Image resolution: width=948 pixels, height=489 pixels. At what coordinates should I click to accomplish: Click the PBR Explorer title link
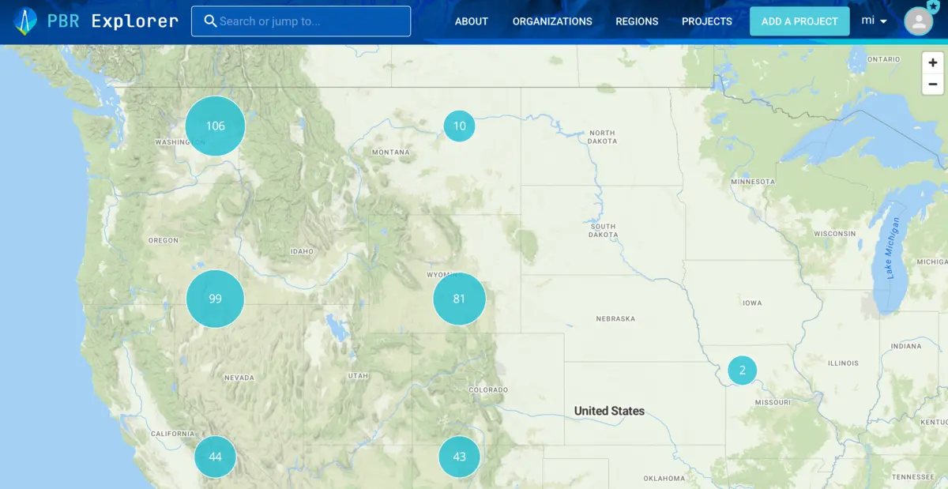coord(111,21)
